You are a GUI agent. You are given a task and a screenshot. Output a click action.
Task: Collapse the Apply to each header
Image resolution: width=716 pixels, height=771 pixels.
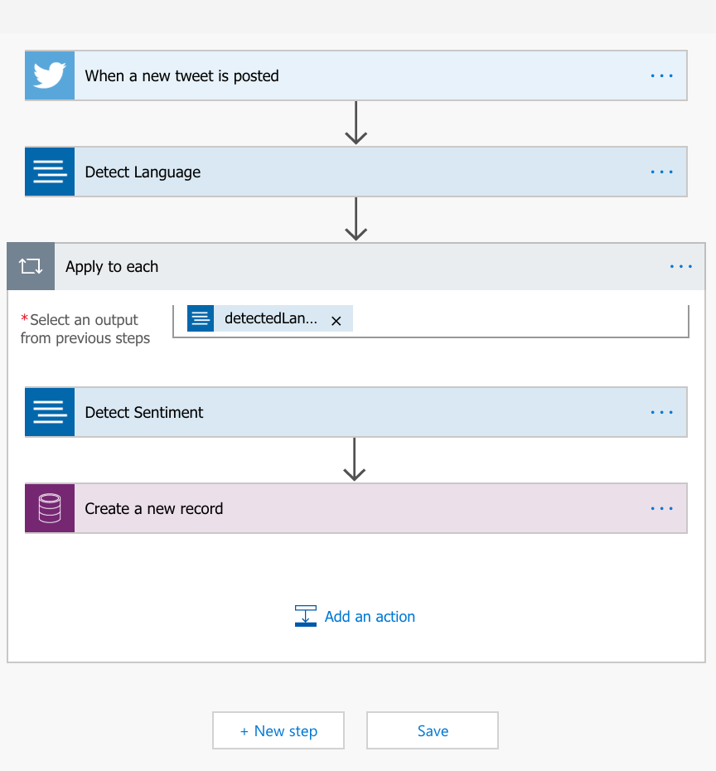pos(356,266)
